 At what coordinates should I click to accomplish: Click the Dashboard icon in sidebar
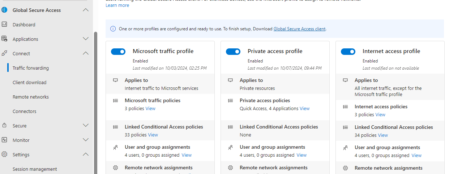(x=4, y=25)
